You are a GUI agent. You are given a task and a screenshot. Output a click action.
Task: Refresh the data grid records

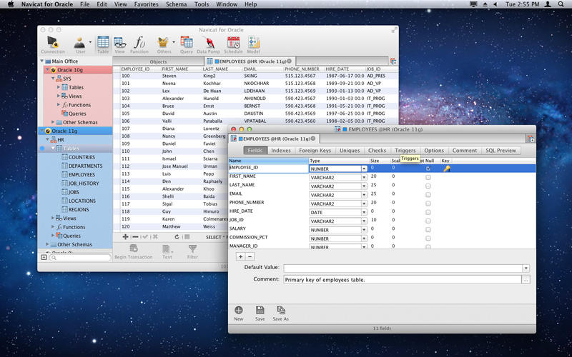coord(177,237)
